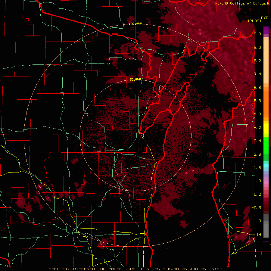Click the NEXLAB-College of DuPage credit text
This screenshot has height=271, width=271.
[241, 3]
